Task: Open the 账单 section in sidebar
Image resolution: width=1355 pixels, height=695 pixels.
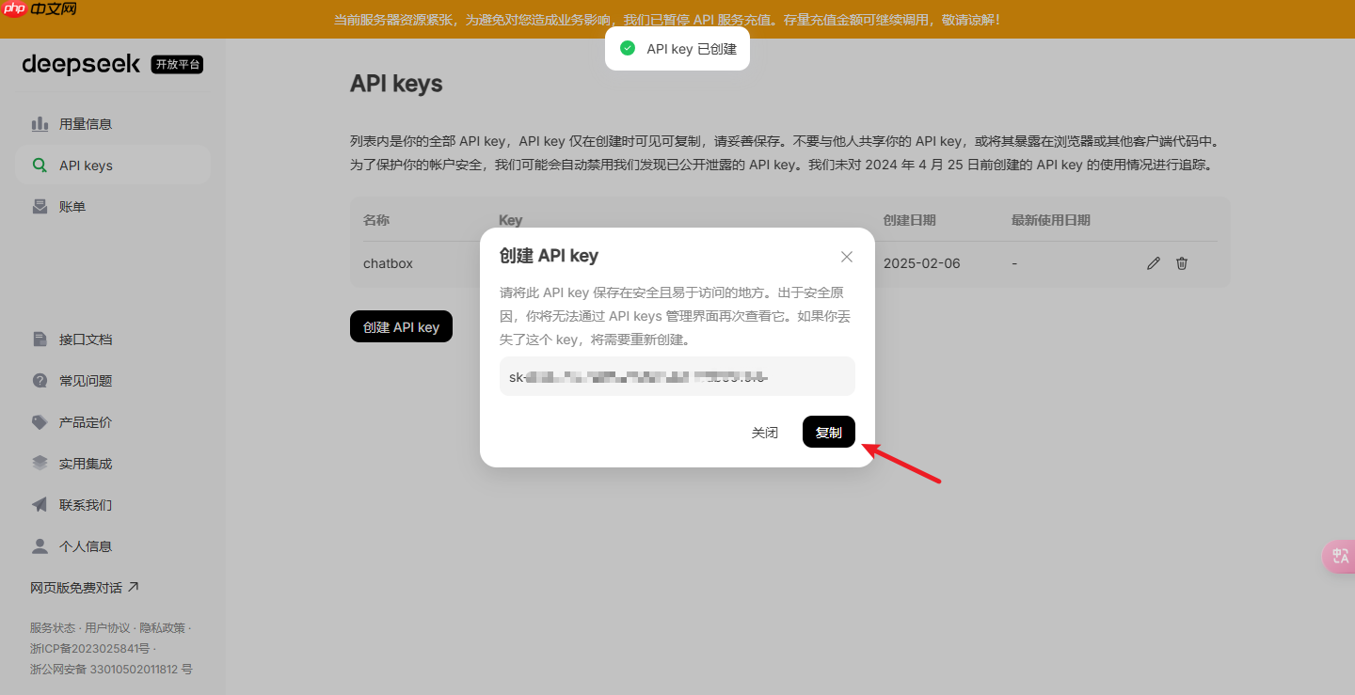Action: (x=71, y=206)
